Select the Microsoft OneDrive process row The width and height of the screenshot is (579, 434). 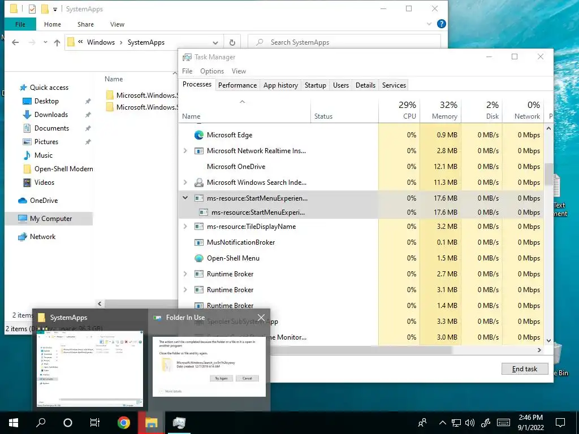coord(361,167)
